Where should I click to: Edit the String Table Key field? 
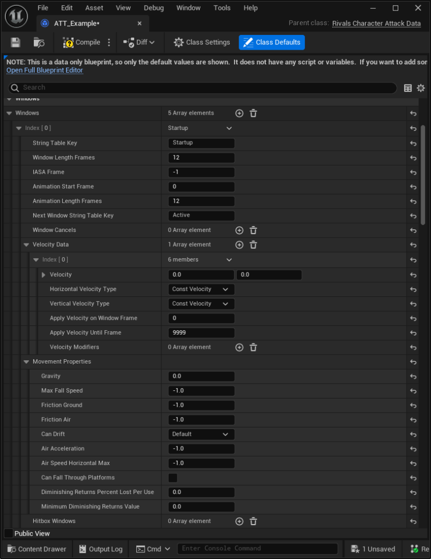tap(201, 143)
